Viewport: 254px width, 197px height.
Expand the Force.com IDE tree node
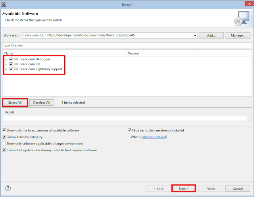click(x=6, y=64)
